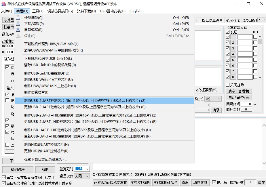The image size is (266, 187).
Task: Click the 成功计数 value field
Action: (x=250, y=182)
